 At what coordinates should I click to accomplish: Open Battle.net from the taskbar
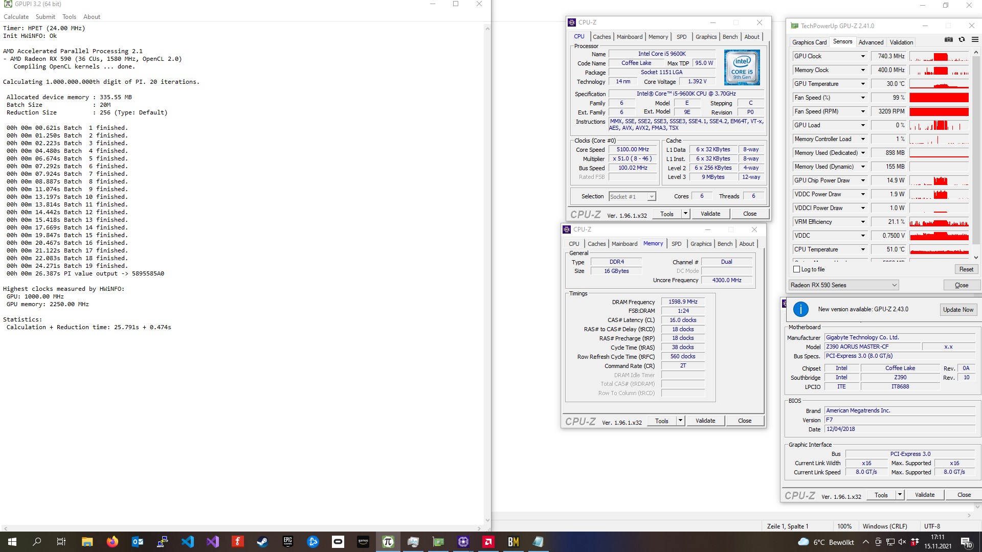313,542
